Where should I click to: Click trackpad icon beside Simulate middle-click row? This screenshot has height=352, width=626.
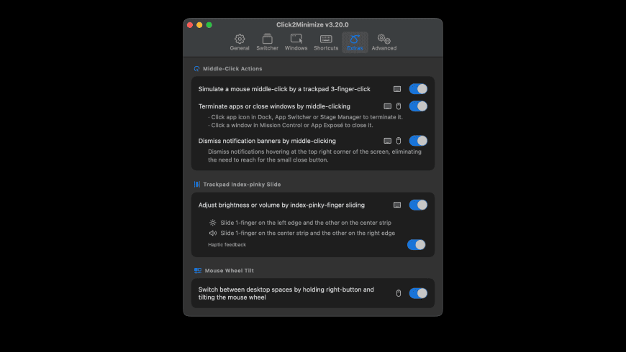pos(397,89)
